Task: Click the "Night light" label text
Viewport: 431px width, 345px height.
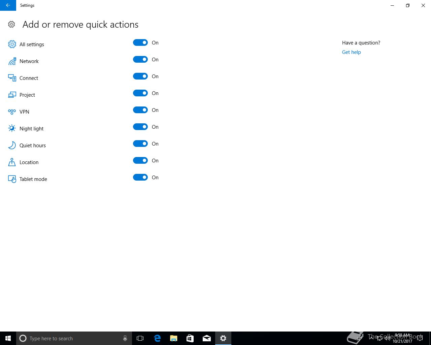Action: click(31, 129)
